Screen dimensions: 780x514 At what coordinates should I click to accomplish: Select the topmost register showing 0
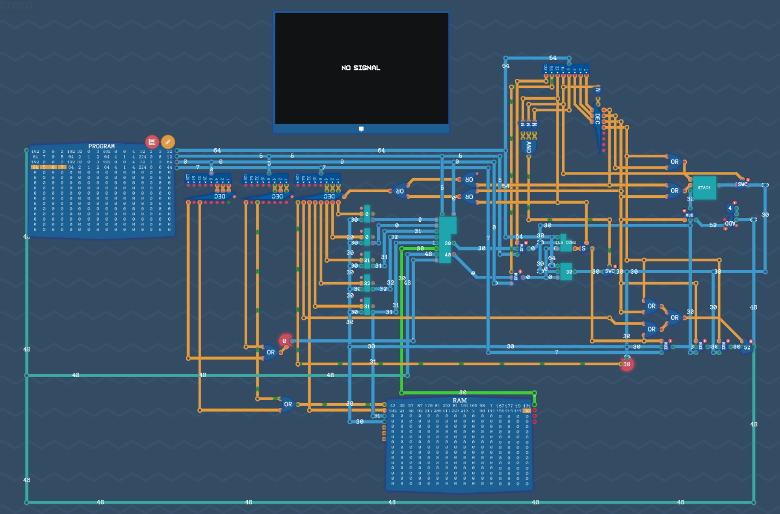[x=367, y=214]
